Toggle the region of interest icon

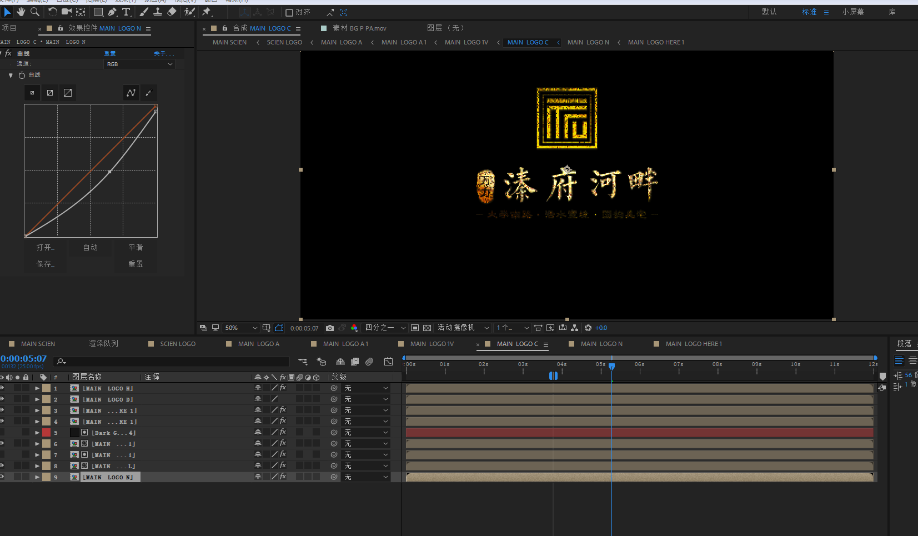click(x=415, y=328)
